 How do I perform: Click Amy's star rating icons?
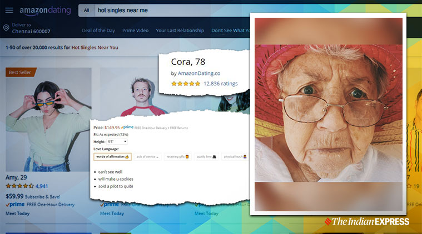pos(19,186)
